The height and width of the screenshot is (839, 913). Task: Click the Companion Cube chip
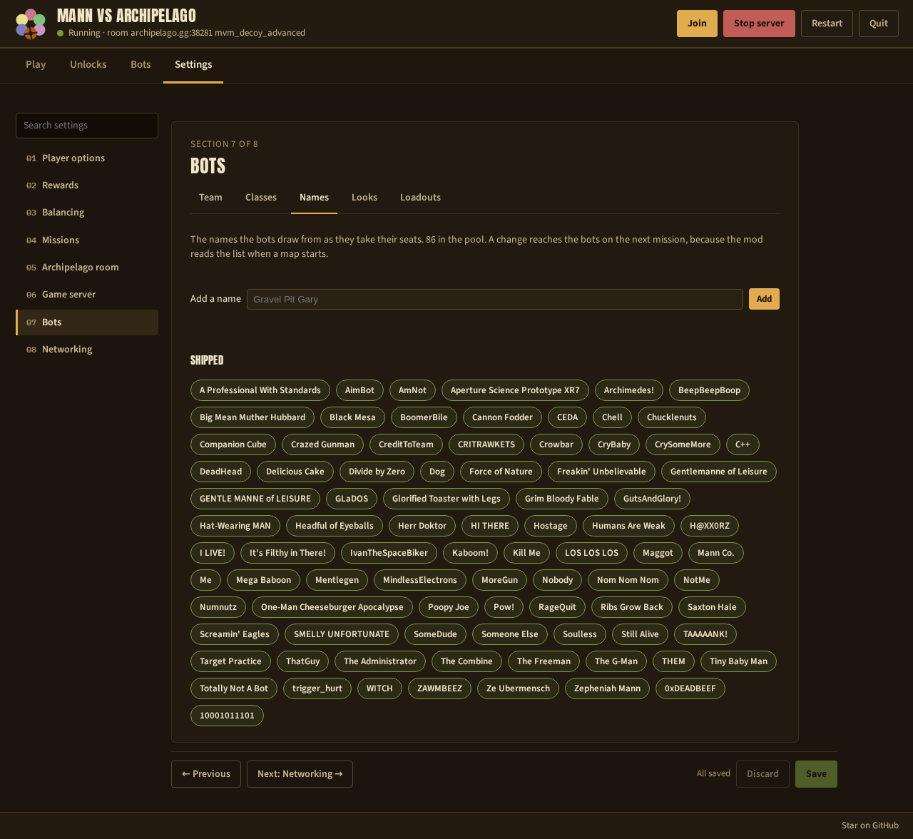[x=233, y=444]
